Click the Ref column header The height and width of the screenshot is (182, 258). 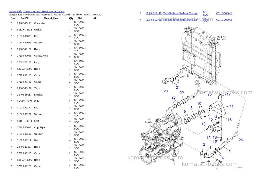pyautogui.click(x=80, y=18)
